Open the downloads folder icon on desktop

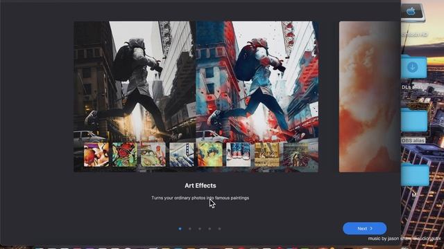click(413, 66)
